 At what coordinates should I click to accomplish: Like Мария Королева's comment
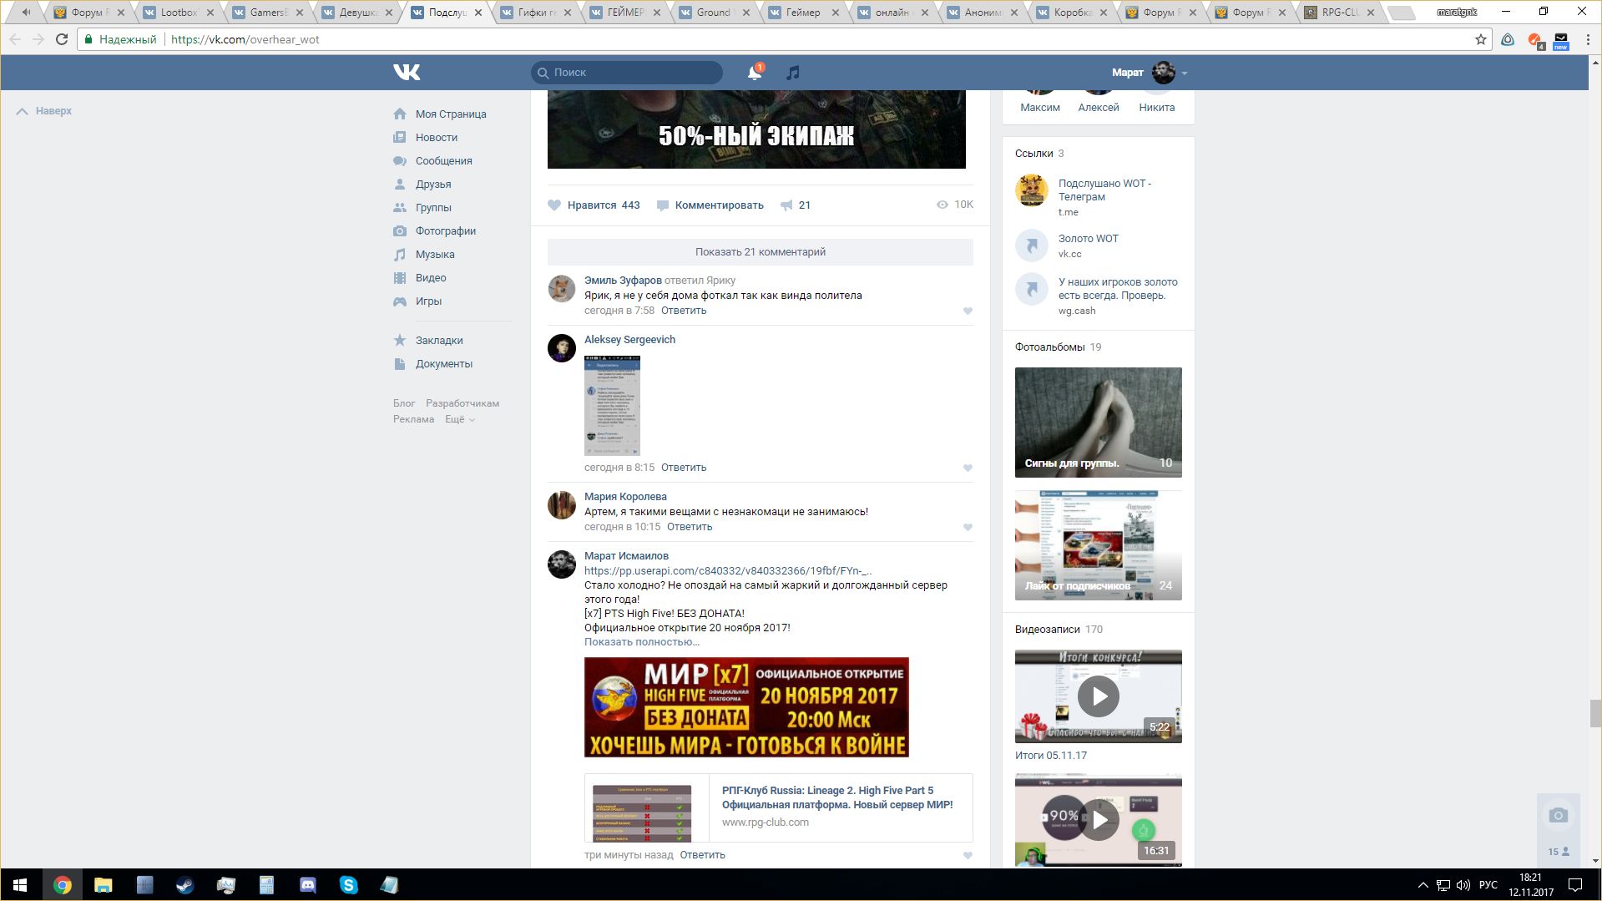968,528
